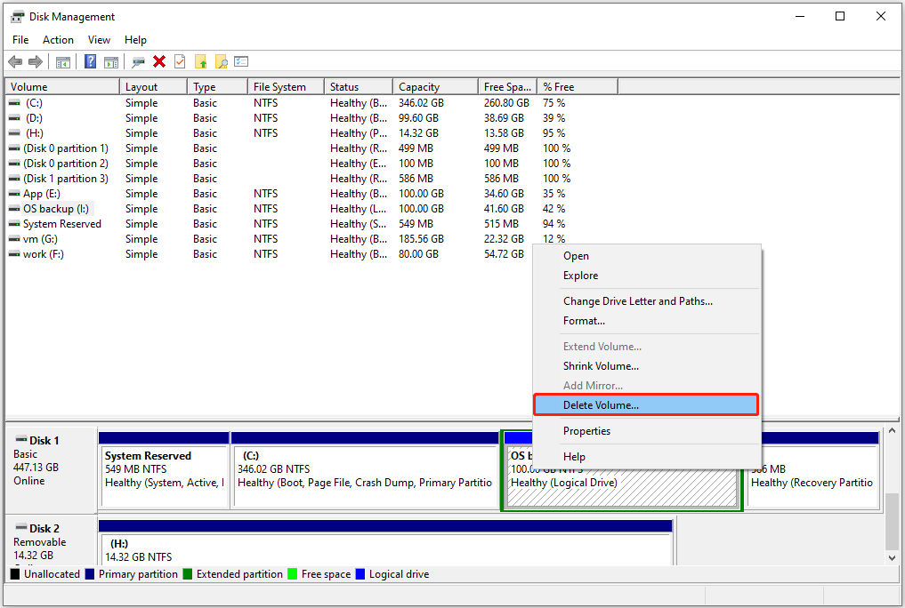The height and width of the screenshot is (608, 905).
Task: Open the Action menu
Action: pyautogui.click(x=57, y=39)
